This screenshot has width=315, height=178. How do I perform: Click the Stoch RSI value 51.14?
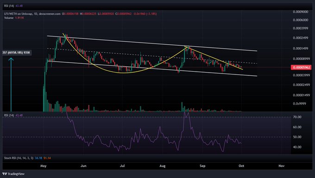tap(47, 158)
